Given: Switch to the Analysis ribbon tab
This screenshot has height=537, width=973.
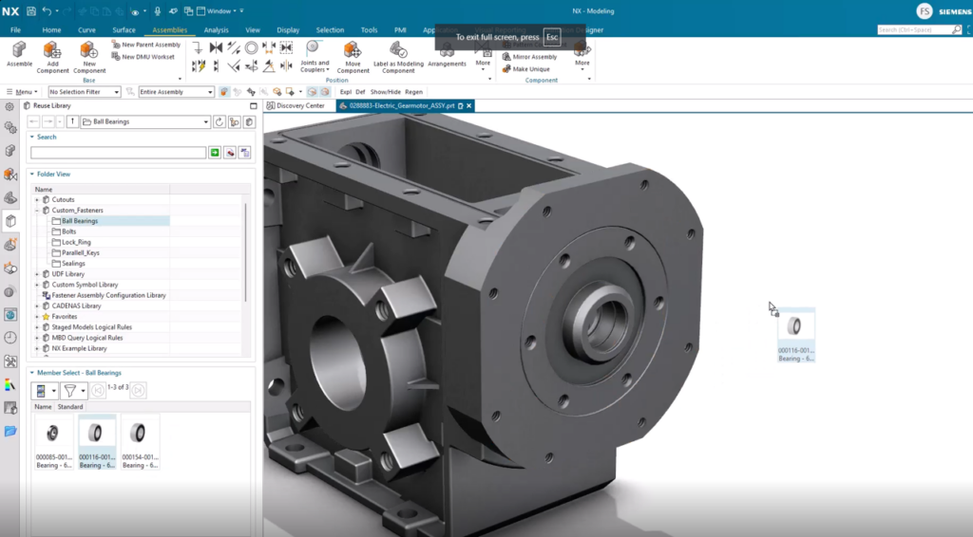Looking at the screenshot, I should [x=216, y=30].
